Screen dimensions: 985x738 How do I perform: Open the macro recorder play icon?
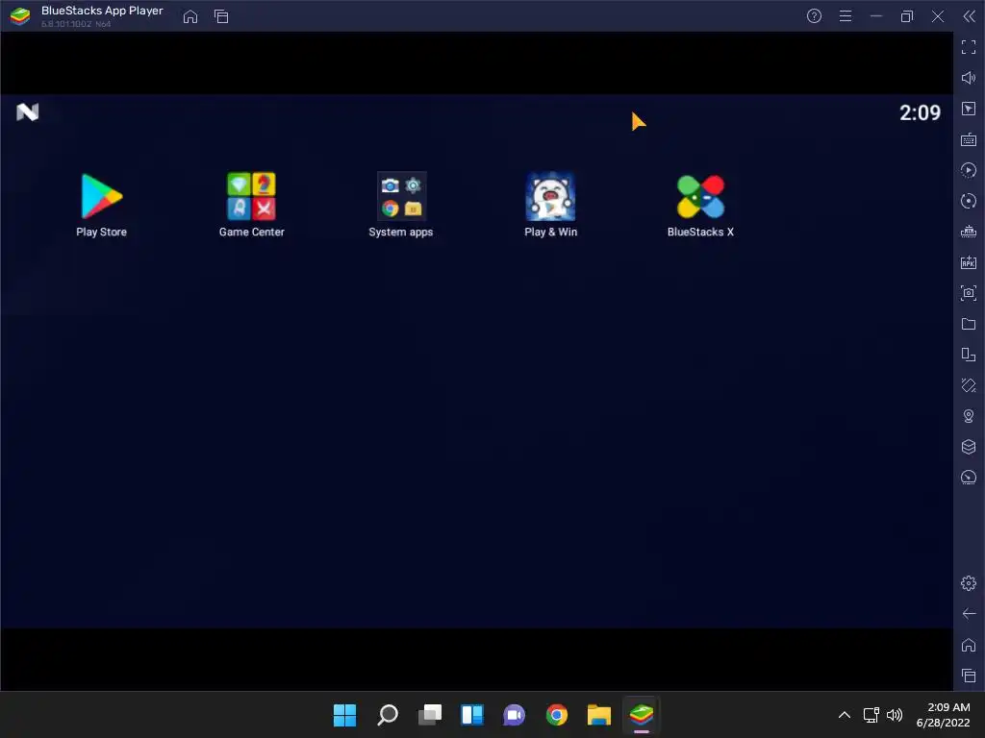[969, 170]
